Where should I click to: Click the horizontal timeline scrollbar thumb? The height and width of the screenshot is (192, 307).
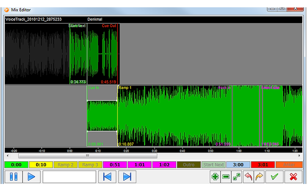pyautogui.click(x=88, y=156)
